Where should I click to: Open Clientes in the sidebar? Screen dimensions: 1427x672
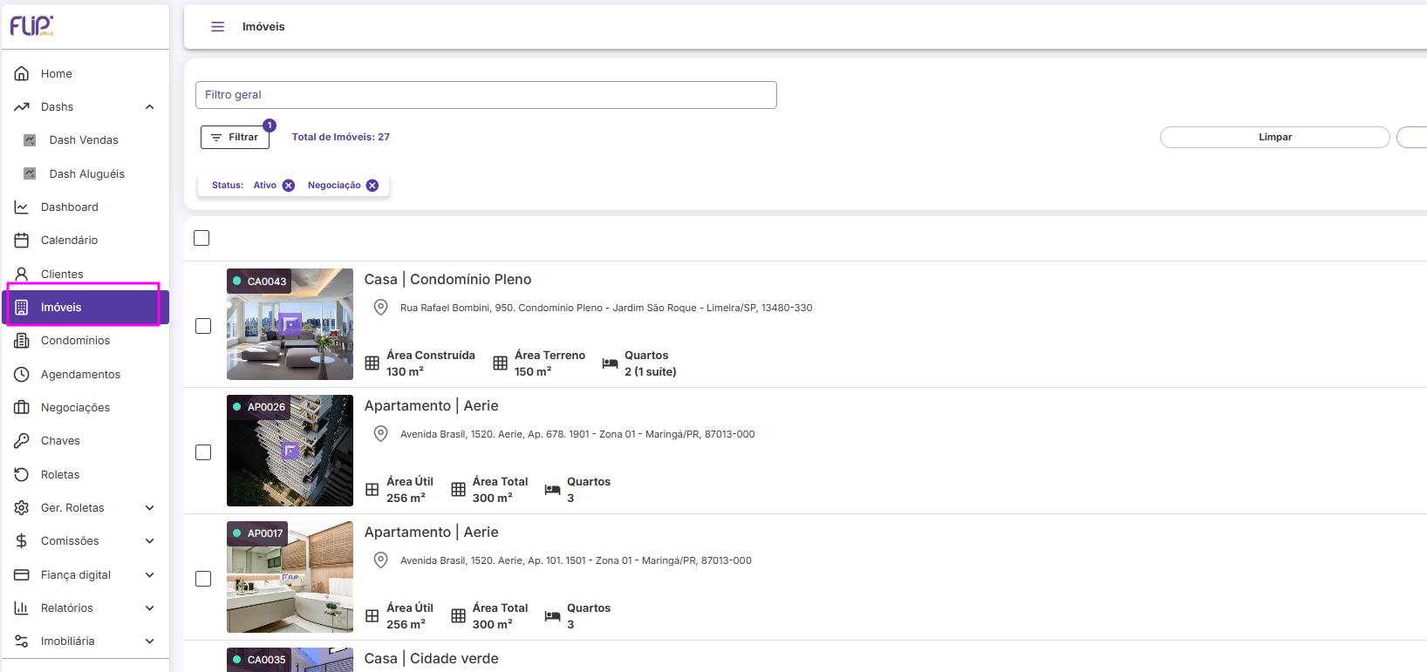[85, 275]
